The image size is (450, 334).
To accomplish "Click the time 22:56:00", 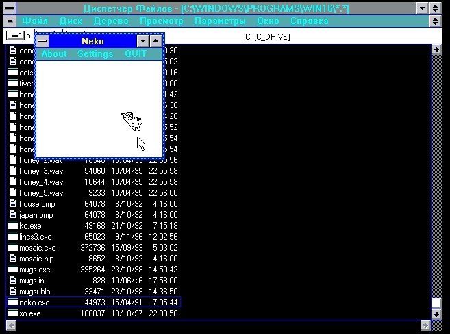I will (163, 192).
